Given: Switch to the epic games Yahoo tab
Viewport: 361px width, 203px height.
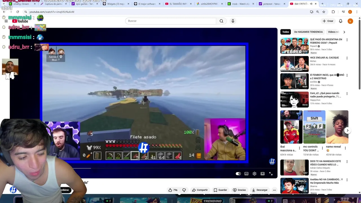Looking at the screenshot, I should click(85, 4).
